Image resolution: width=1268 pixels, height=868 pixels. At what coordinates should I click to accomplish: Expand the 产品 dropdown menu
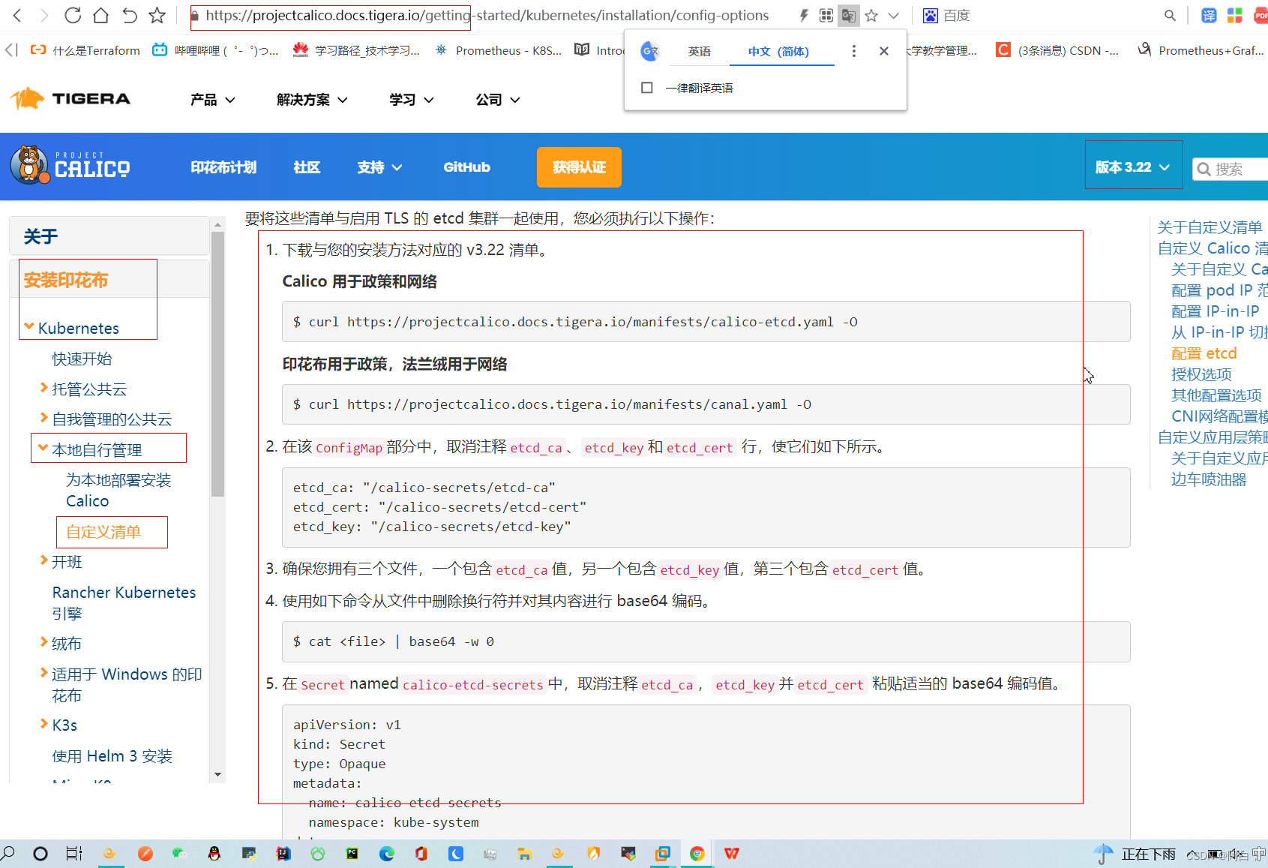pos(212,100)
